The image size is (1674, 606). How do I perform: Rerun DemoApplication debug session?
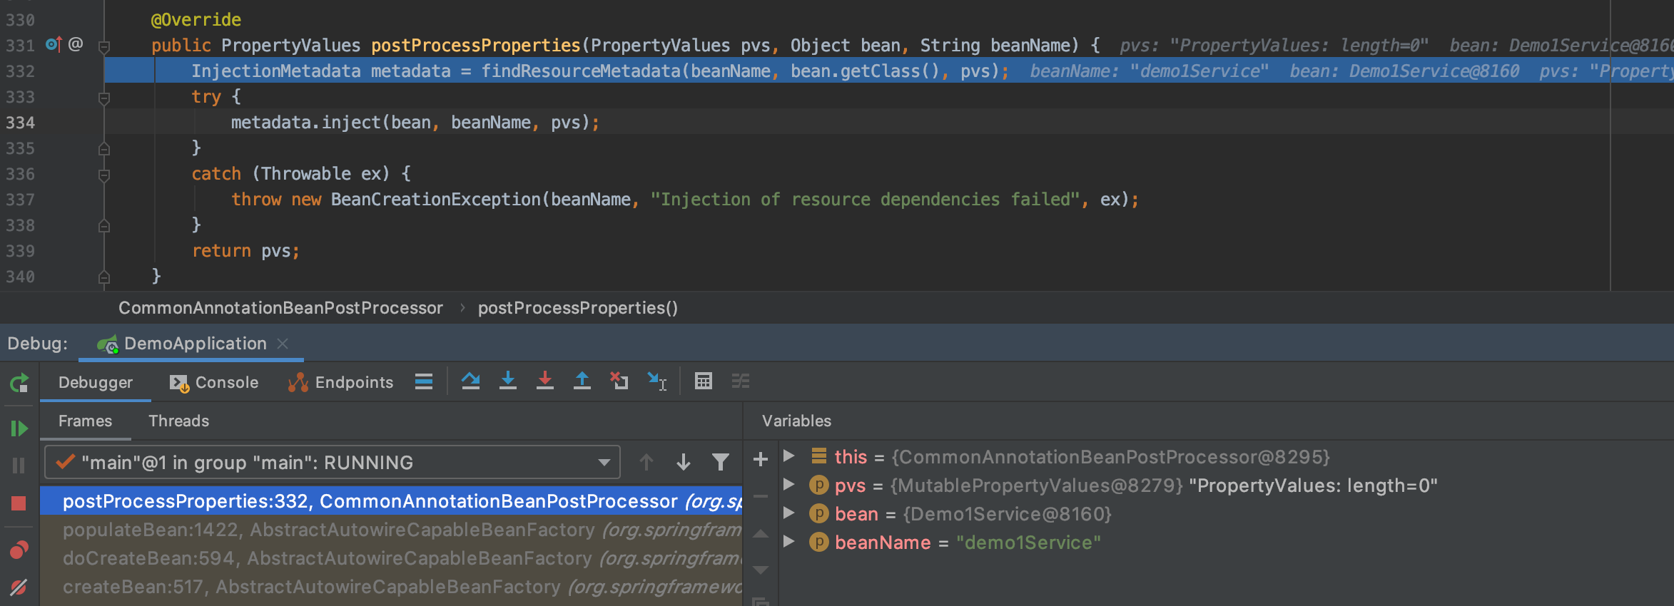point(19,383)
